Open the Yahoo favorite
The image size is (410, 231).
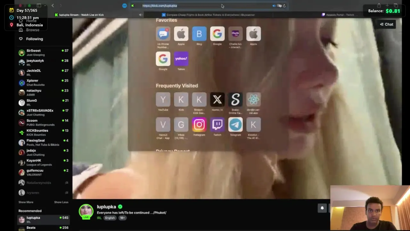181,59
